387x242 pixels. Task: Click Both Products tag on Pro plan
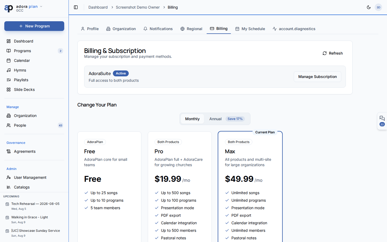pyautogui.click(x=168, y=142)
